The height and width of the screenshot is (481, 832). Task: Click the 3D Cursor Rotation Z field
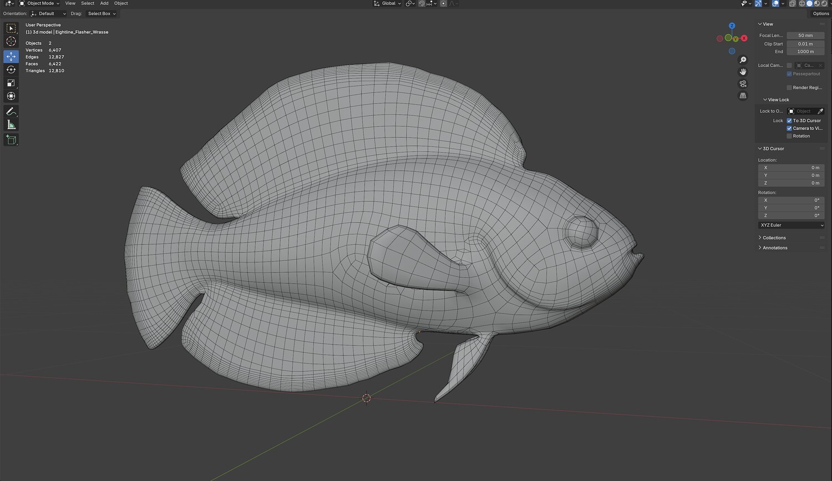(791, 216)
